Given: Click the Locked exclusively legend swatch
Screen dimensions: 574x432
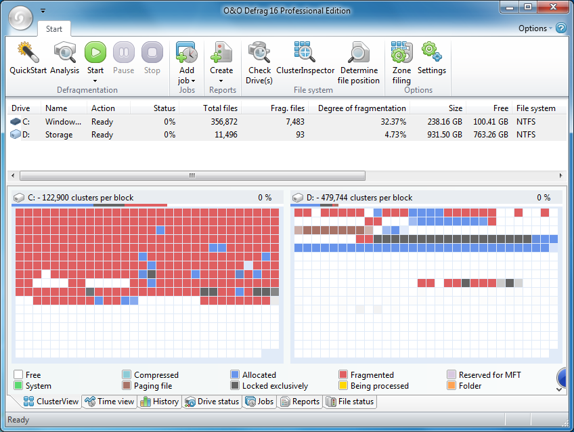Looking at the screenshot, I should click(235, 385).
